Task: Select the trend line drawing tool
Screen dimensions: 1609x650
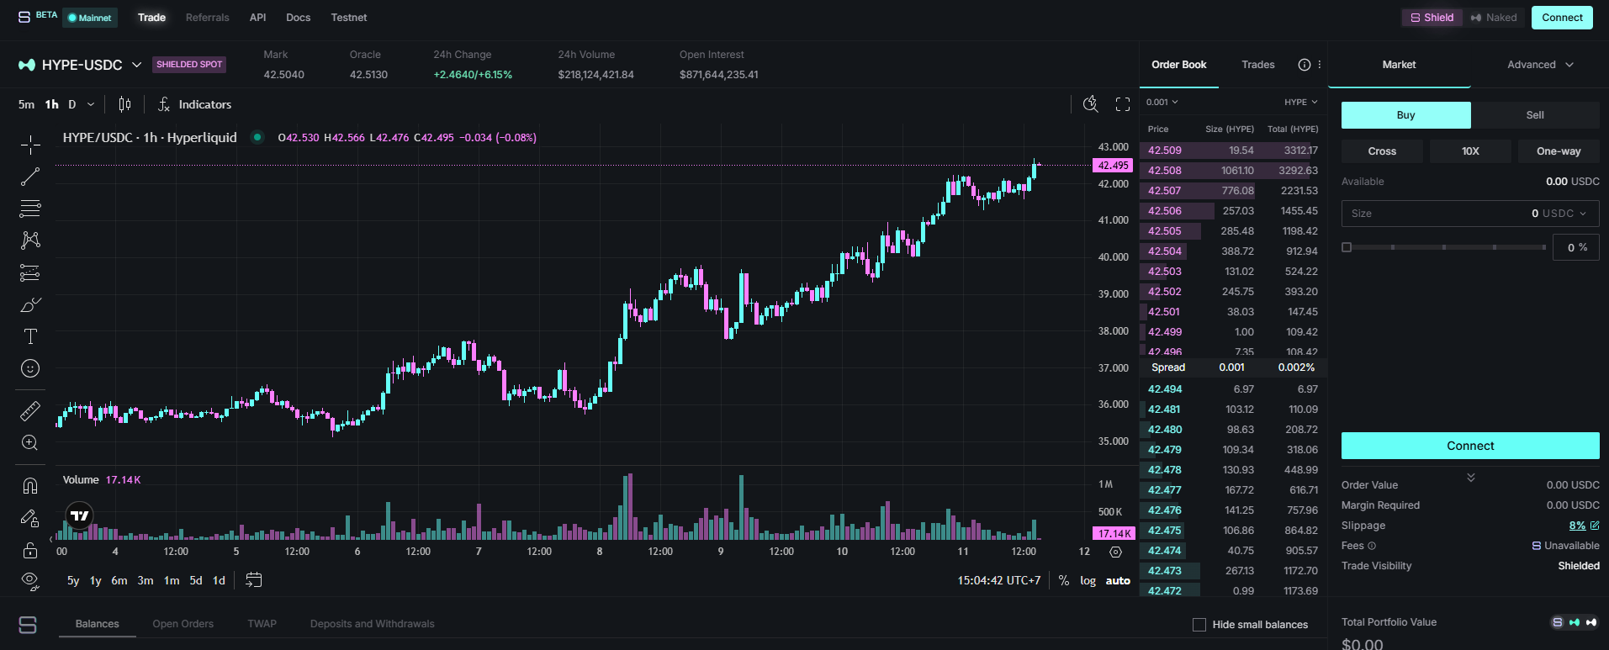Action: (30, 177)
